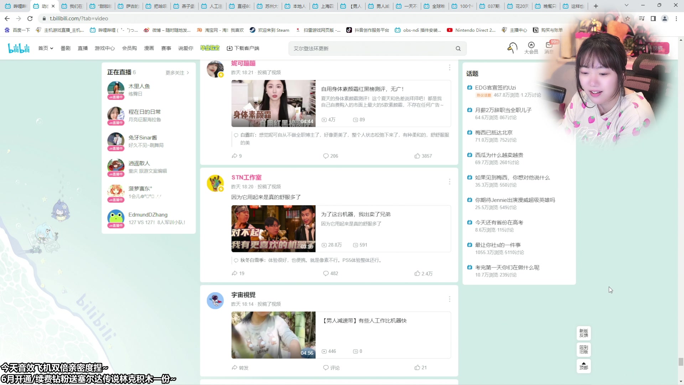The height and width of the screenshot is (385, 684).
Task: Expand the 首页 dropdown menu
Action: (x=46, y=48)
